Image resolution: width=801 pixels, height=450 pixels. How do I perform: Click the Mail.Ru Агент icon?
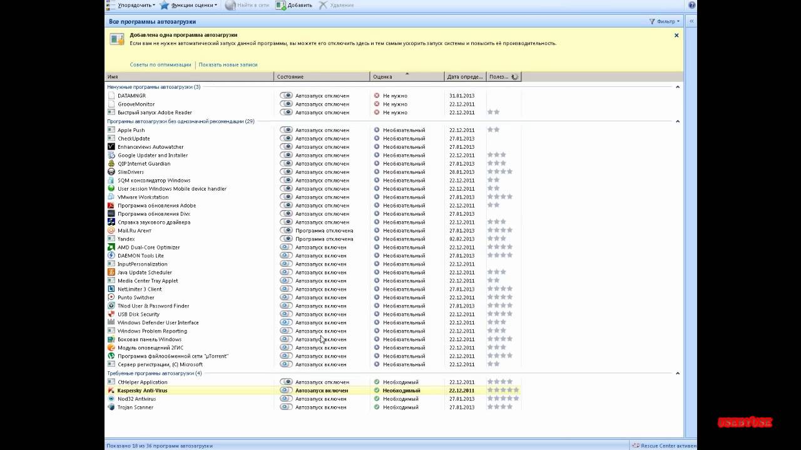pyautogui.click(x=111, y=231)
